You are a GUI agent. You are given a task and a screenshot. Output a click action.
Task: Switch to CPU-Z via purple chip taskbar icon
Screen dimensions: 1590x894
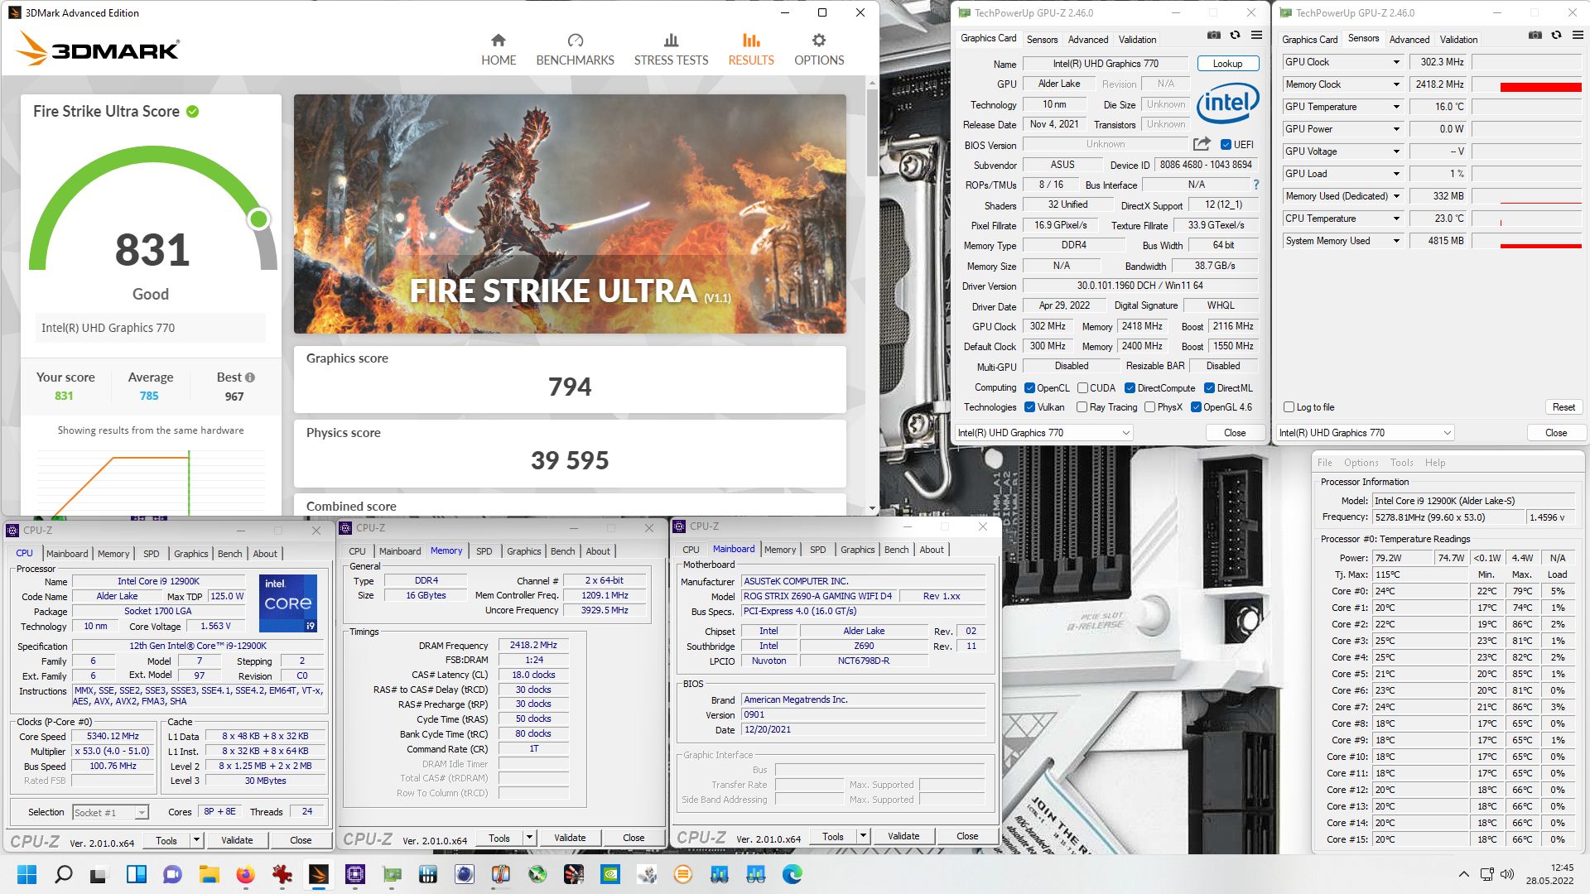(x=355, y=874)
